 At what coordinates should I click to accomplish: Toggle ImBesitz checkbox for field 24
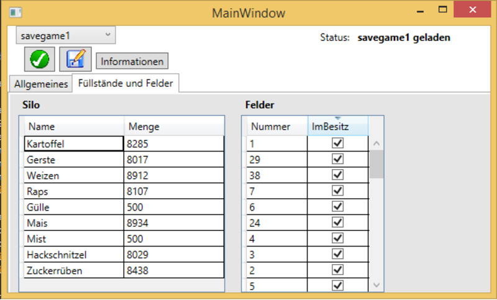point(338,222)
